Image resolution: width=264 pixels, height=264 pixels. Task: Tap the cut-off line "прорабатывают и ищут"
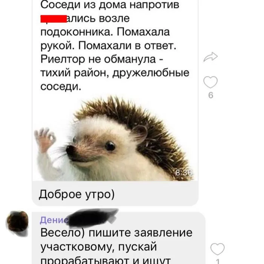(x=106, y=261)
